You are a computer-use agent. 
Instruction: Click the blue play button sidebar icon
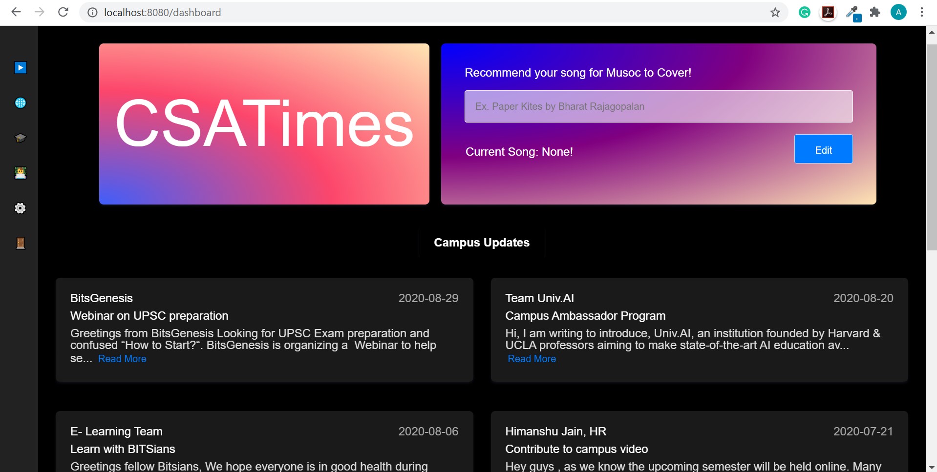pyautogui.click(x=20, y=67)
